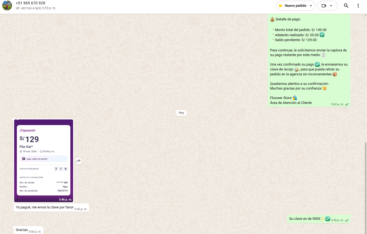
Task: Click the yellow label tag icon
Action: pyautogui.click(x=280, y=6)
